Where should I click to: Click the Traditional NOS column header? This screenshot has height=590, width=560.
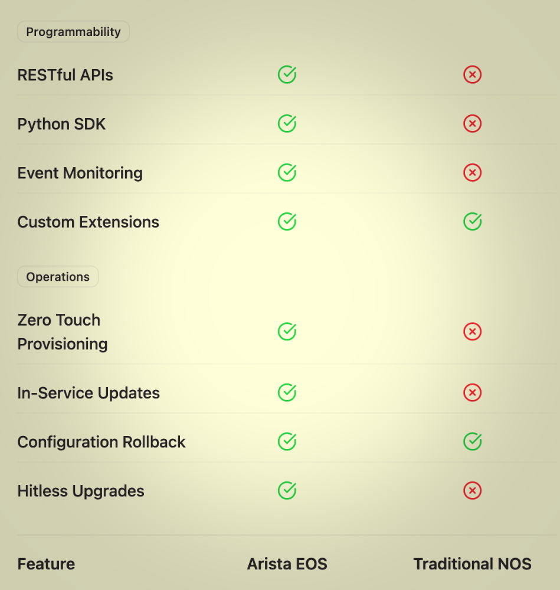pos(472,564)
